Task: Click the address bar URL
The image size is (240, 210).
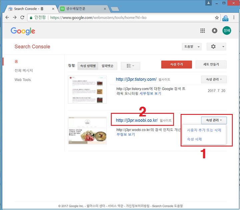Action: (98, 18)
